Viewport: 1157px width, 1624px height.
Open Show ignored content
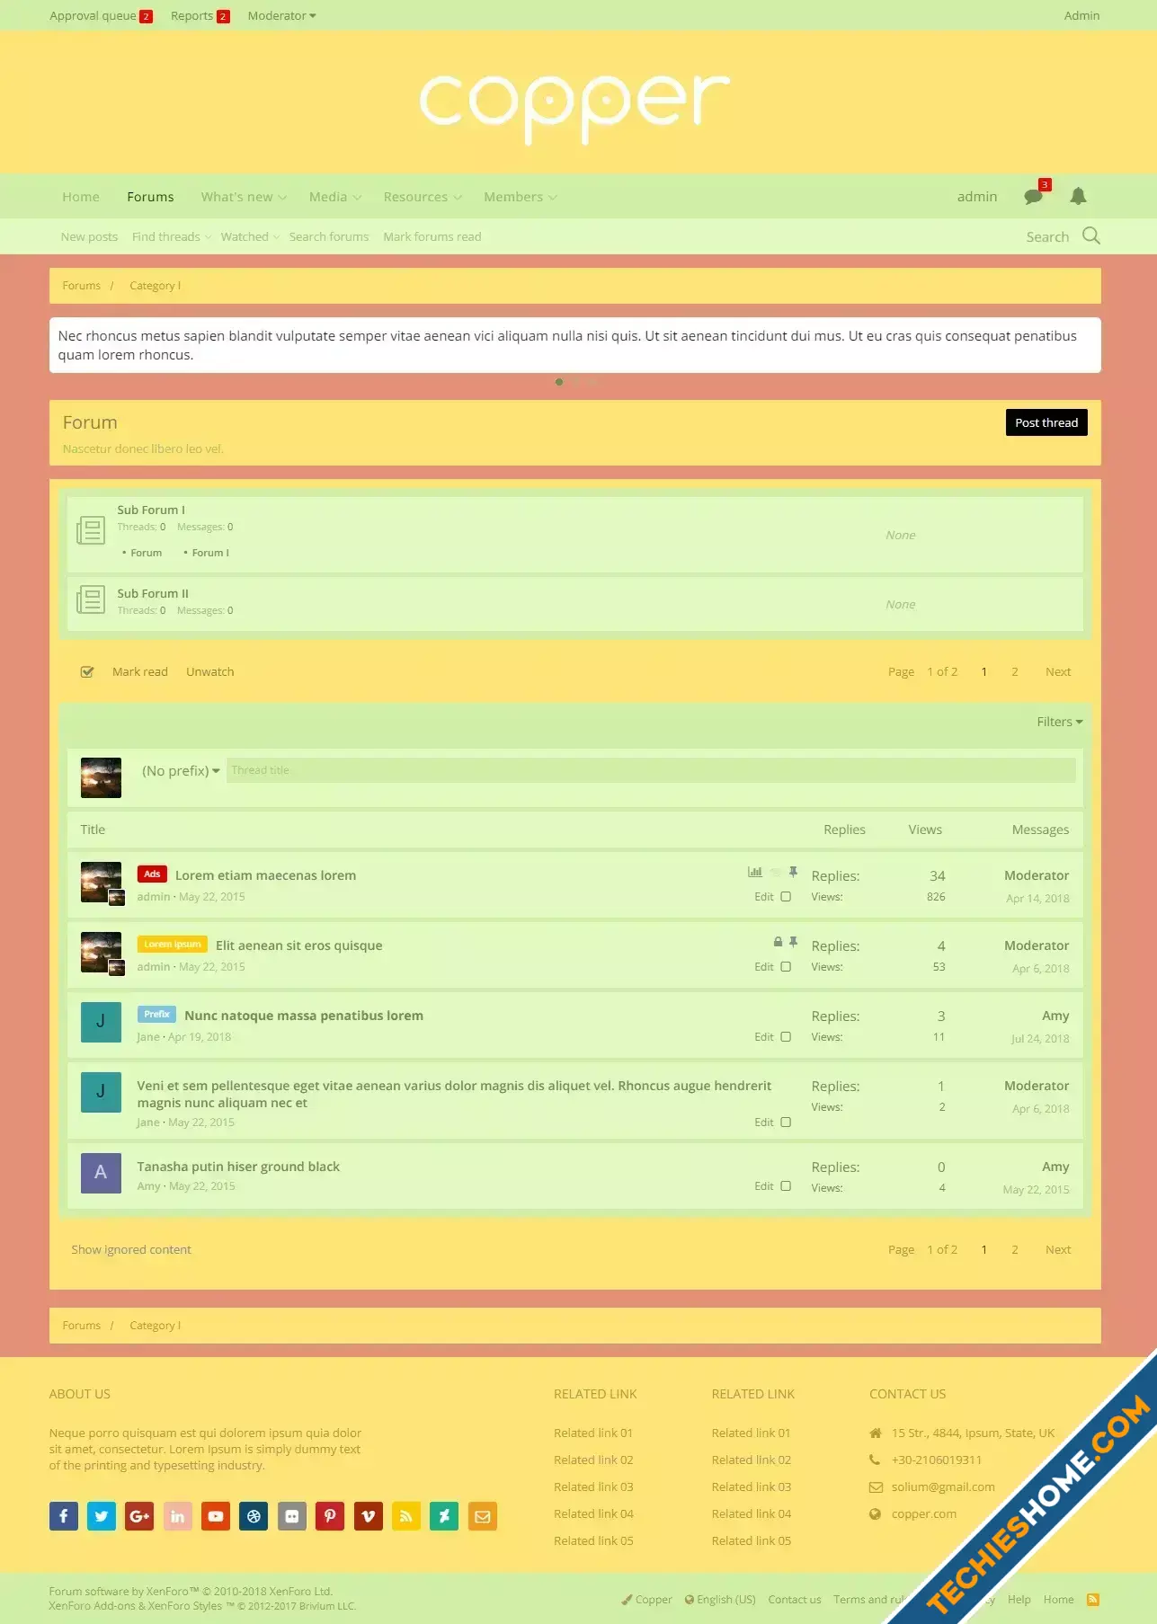[x=131, y=1249]
